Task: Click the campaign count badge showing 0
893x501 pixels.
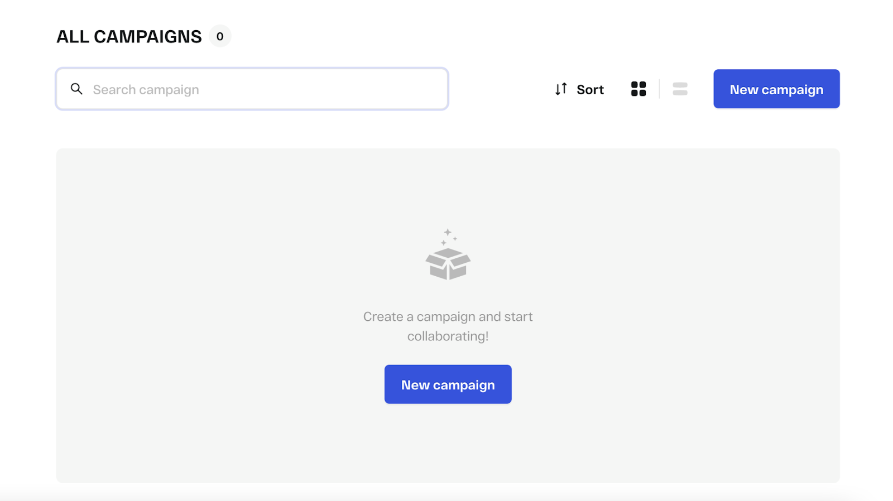Action: [220, 36]
